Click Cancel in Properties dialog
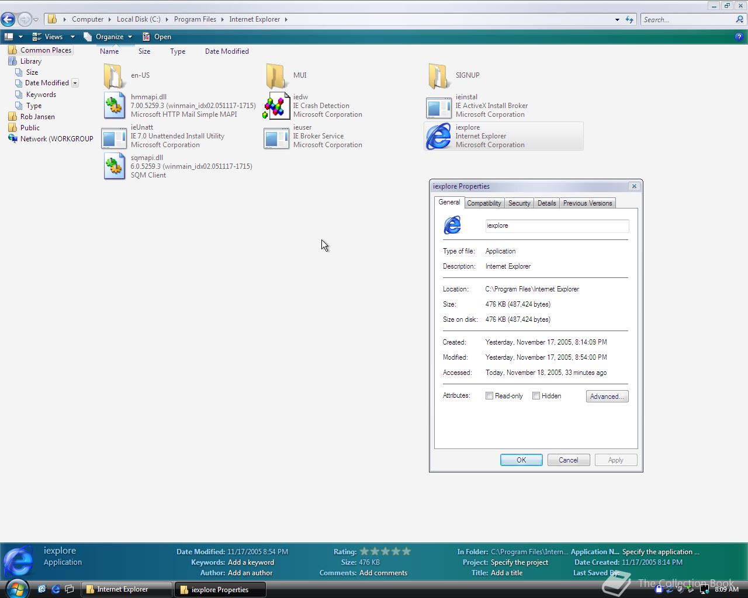Viewport: 748px width, 598px height. [x=568, y=460]
